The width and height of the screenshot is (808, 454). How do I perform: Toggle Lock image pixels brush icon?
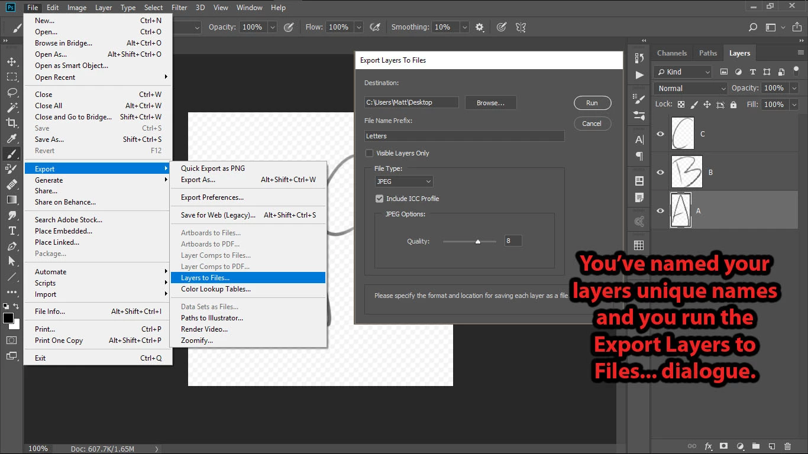click(x=694, y=105)
